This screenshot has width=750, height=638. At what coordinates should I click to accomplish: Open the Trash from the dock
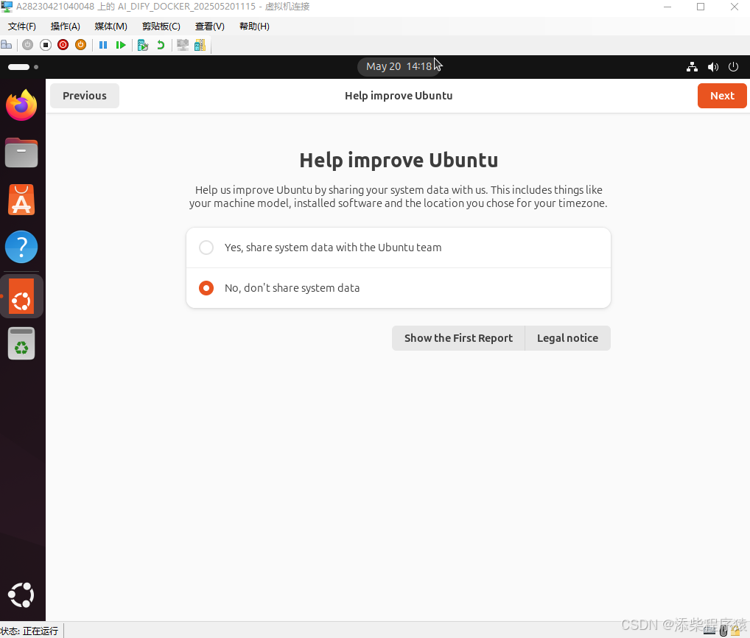point(21,343)
